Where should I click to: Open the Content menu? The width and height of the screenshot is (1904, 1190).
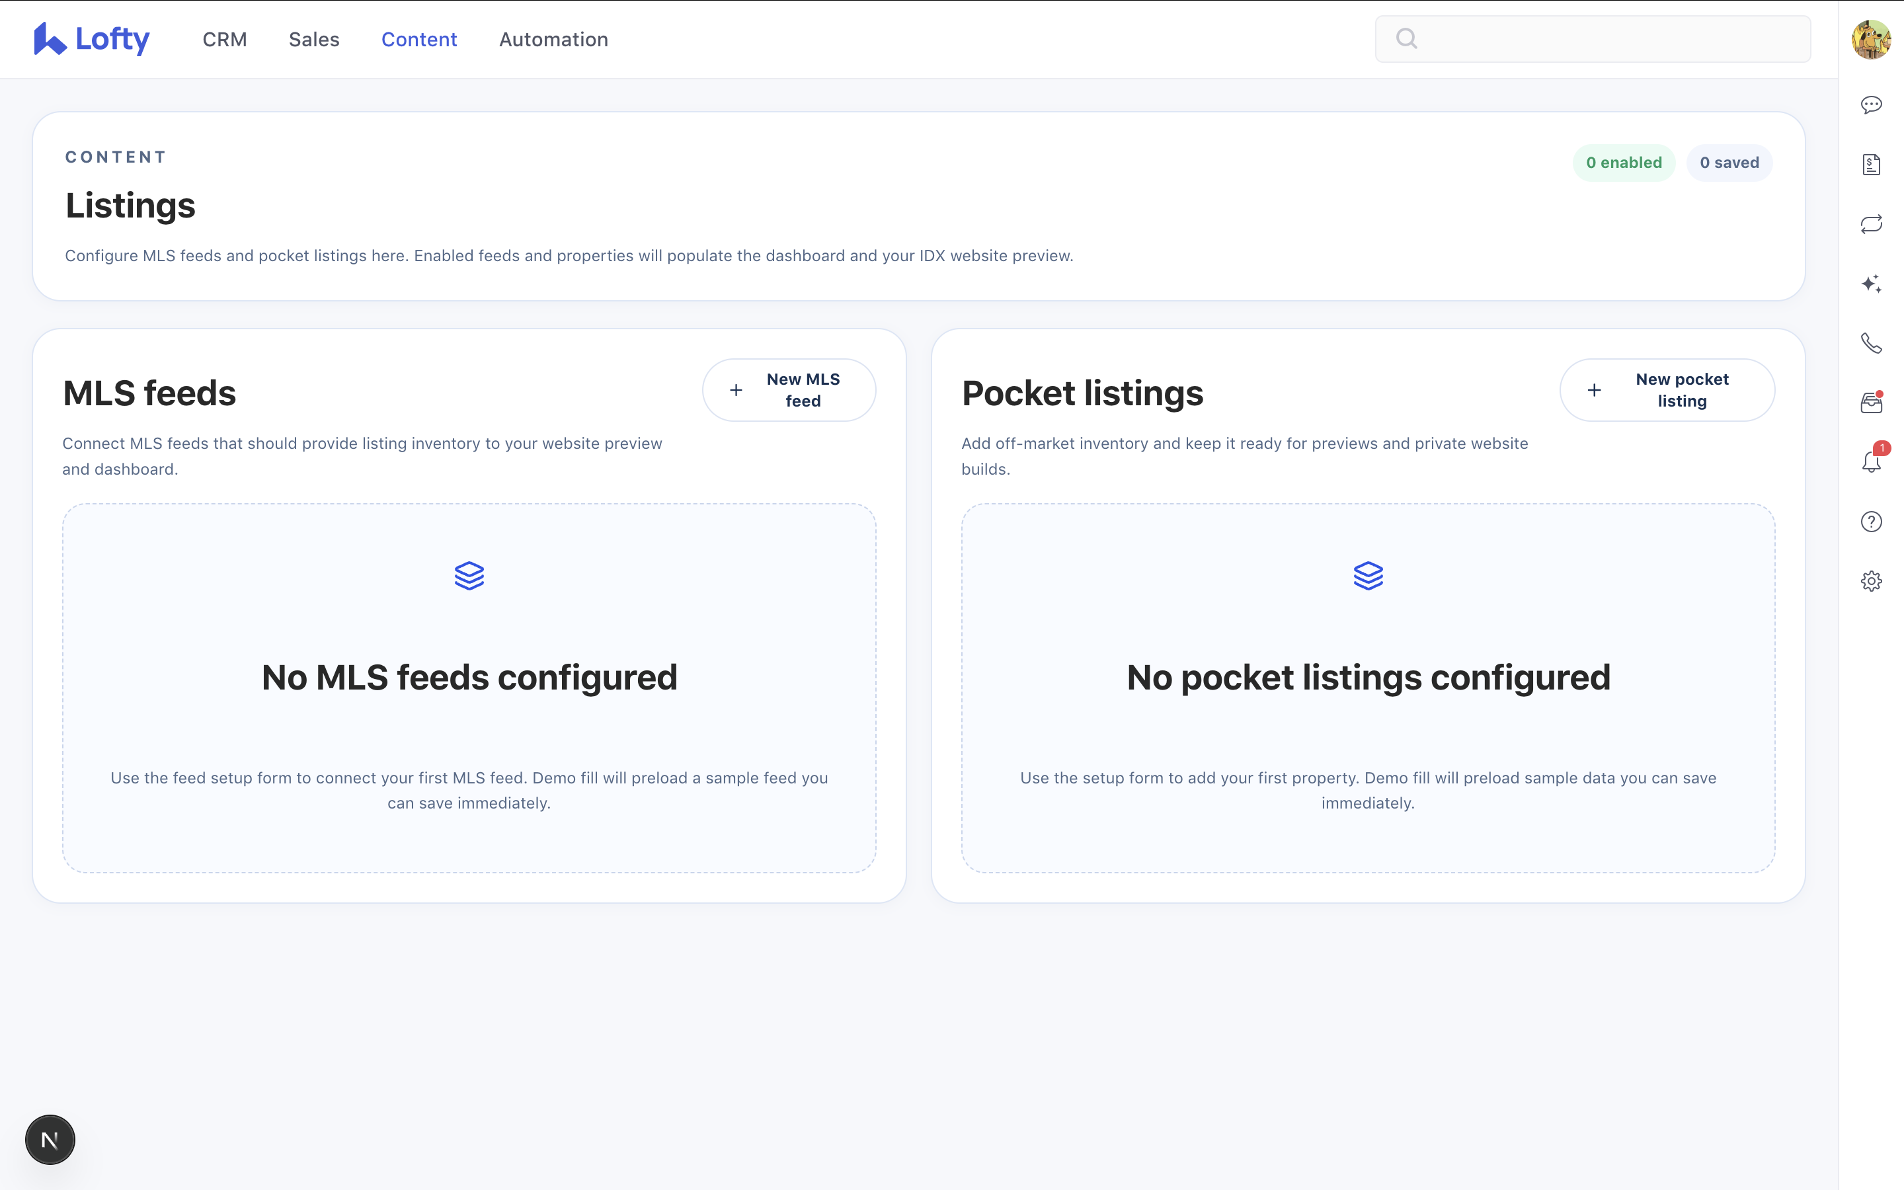pos(418,40)
